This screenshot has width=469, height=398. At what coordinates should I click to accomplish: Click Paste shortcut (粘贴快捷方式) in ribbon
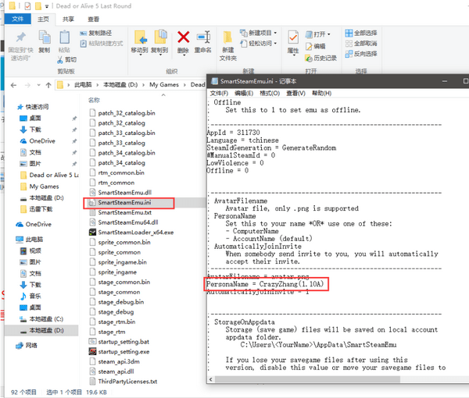[102, 44]
